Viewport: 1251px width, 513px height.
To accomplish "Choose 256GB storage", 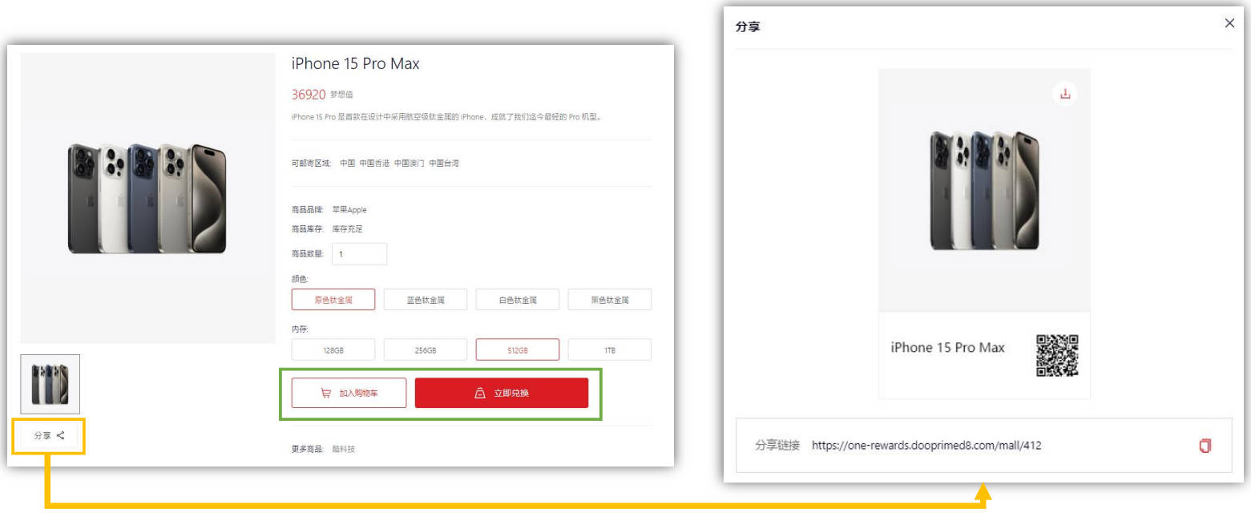I will click(426, 350).
